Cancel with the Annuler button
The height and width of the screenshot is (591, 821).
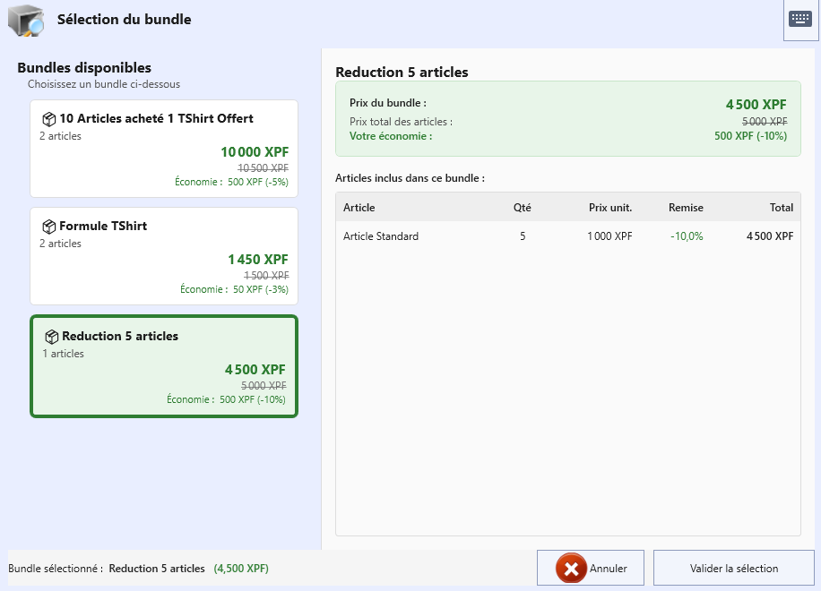591,569
